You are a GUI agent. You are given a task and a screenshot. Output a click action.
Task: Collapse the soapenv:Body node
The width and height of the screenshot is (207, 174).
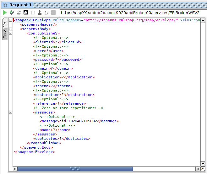[11, 29]
